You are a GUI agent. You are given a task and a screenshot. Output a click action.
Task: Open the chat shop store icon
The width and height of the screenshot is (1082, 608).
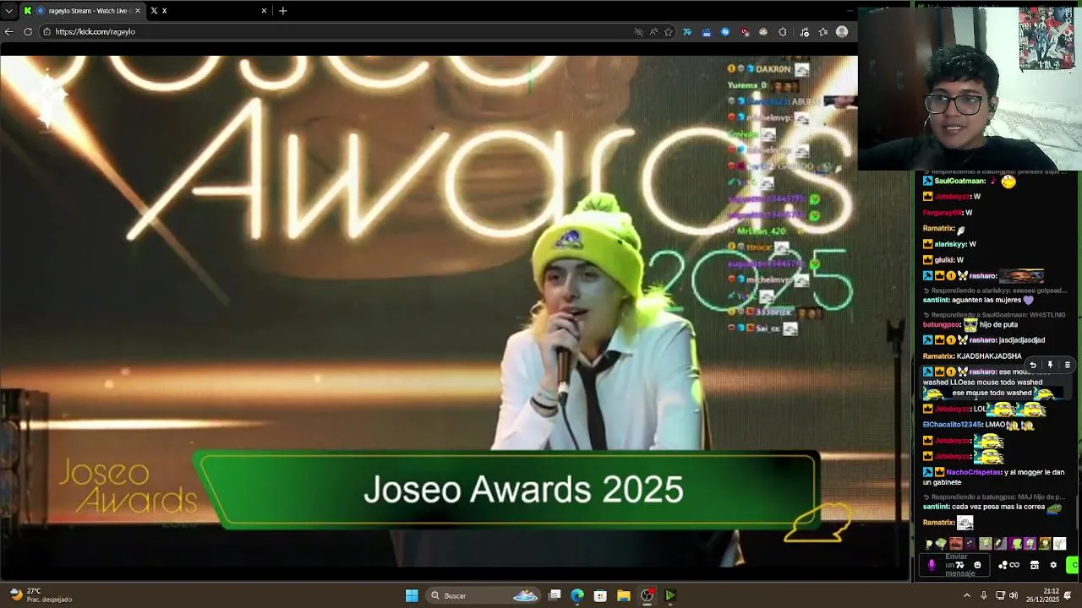pyautogui.click(x=1035, y=565)
